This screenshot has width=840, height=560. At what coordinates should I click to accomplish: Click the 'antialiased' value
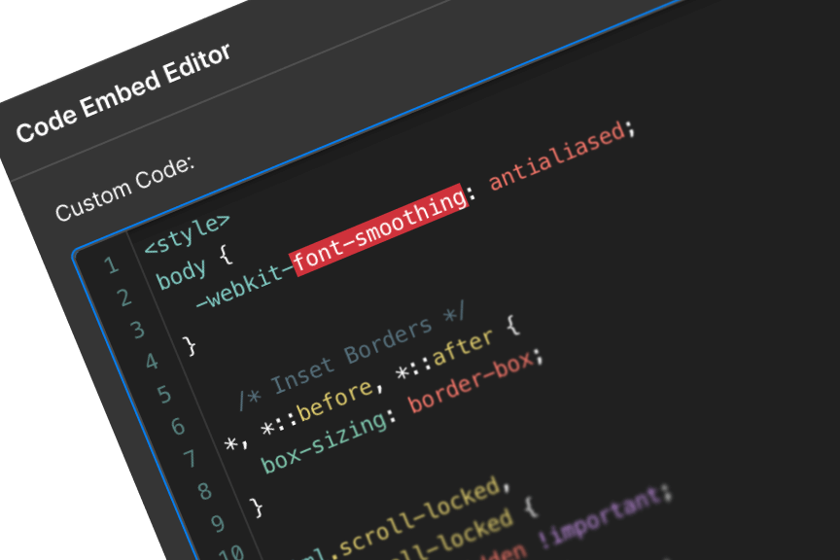point(557,156)
